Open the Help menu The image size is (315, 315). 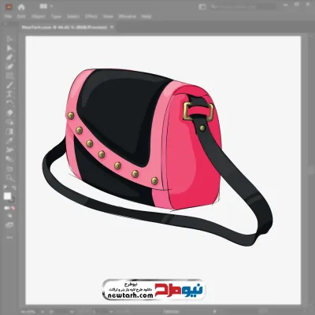[x=146, y=17]
